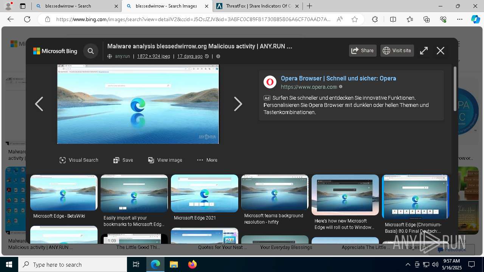This screenshot has height=272, width=484.
Task: Open the Bing search magnifier icon
Action: click(91, 51)
